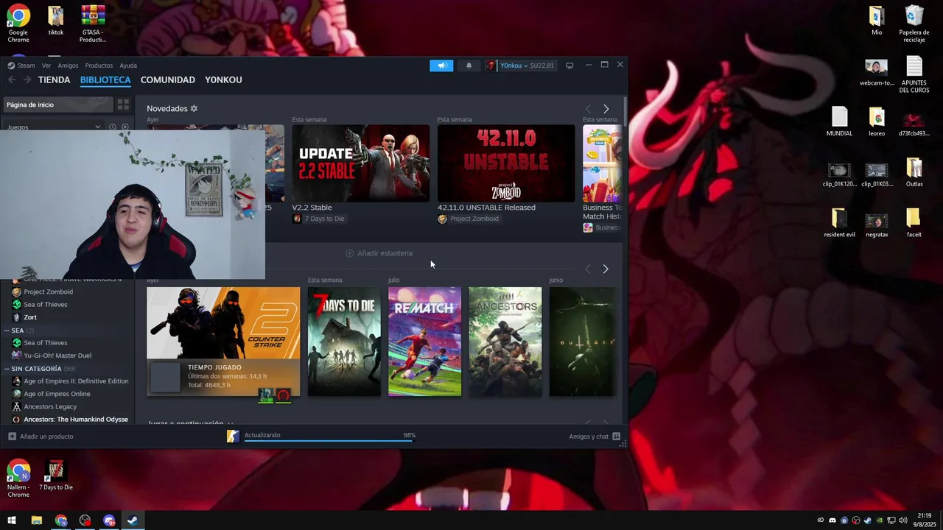This screenshot has height=530, width=943.
Task: Open the Friends and chat icon
Action: coord(617,437)
